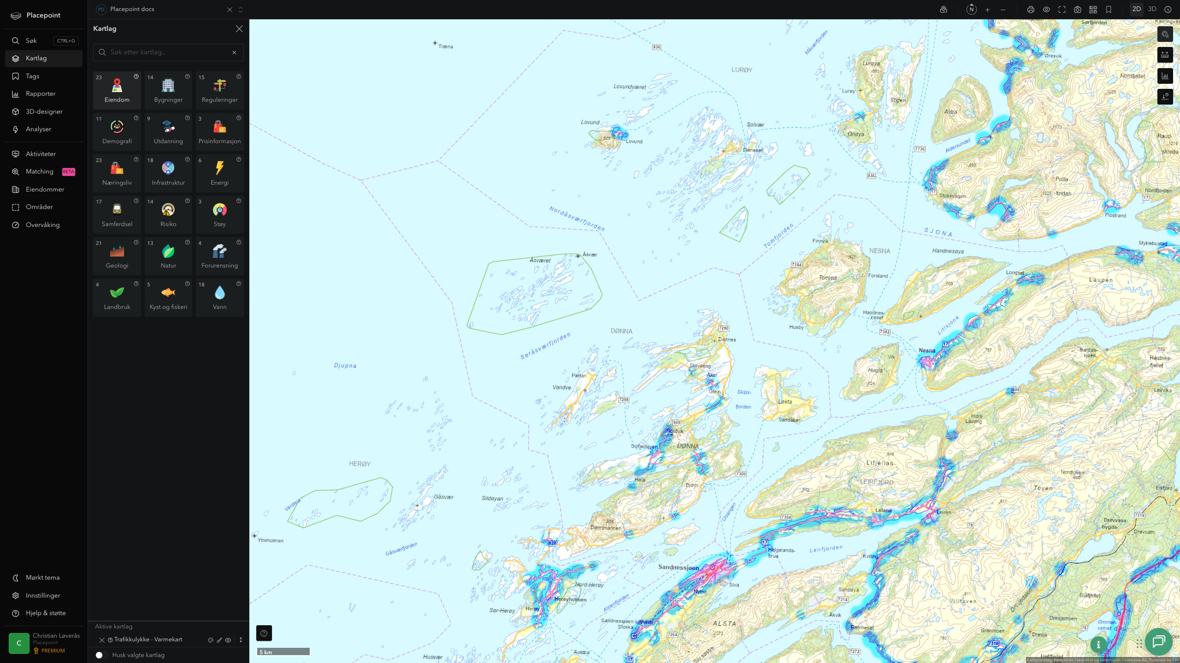Open Hjelp & støtte
The width and height of the screenshot is (1180, 663).
(x=43, y=613)
